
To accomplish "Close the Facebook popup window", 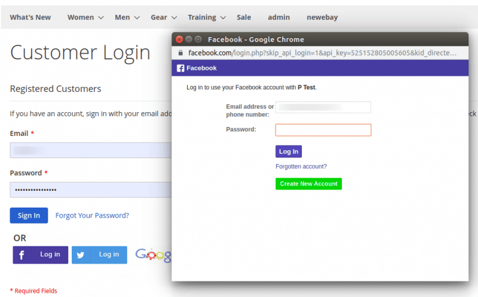I will click(179, 39).
